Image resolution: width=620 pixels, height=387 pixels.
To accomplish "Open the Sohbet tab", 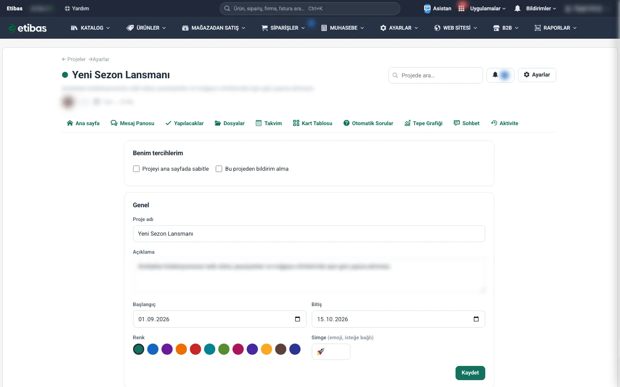I will [467, 123].
